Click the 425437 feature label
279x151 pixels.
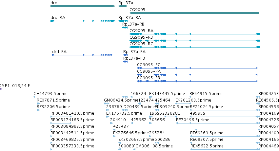tap(121, 127)
